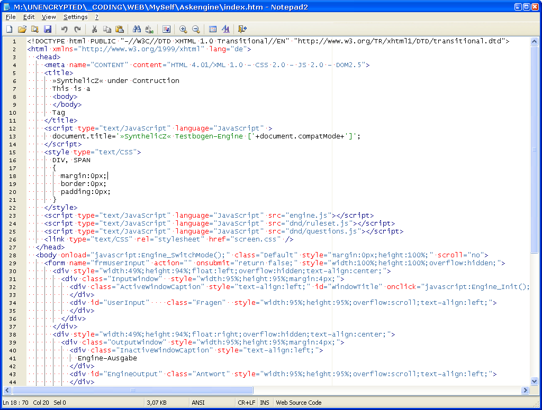
Task: Click the "3,07 KB" file size field
Action: click(157, 403)
